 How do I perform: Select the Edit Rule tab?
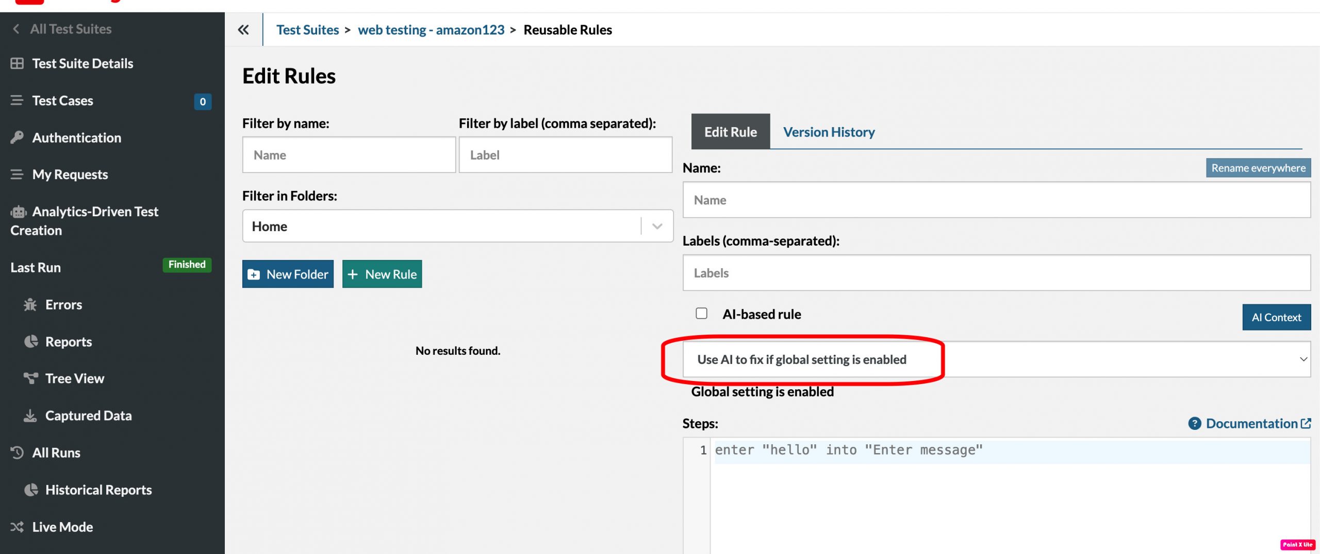(730, 132)
